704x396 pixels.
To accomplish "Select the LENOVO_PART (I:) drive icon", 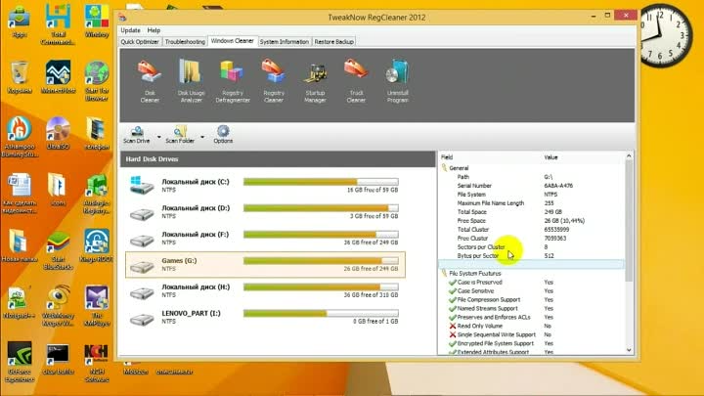I will [142, 319].
